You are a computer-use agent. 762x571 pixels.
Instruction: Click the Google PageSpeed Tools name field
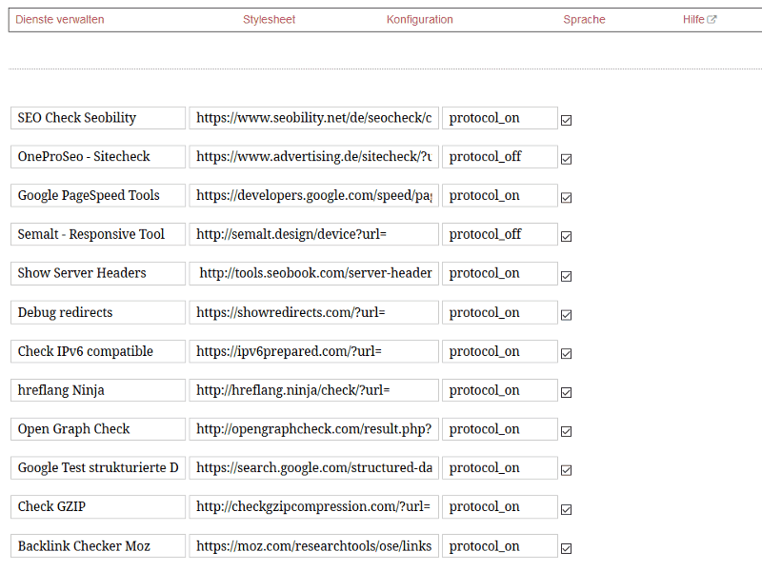pyautogui.click(x=98, y=196)
